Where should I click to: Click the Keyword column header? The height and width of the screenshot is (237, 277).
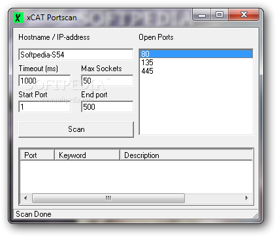87,155
